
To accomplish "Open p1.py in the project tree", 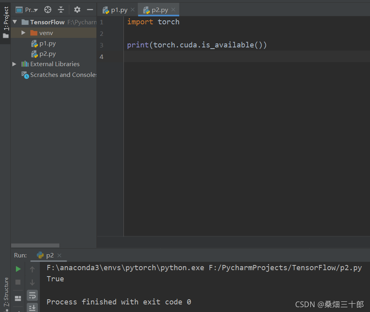I will click(47, 43).
